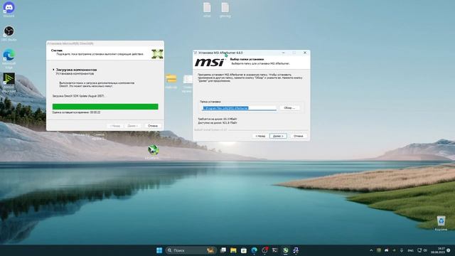Open the clock and date panel
The image size is (455, 256).
438,250
